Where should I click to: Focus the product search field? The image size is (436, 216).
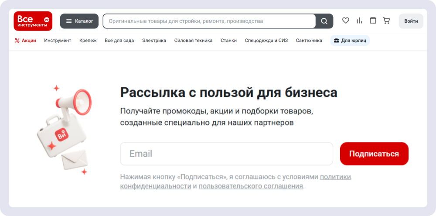(x=209, y=21)
